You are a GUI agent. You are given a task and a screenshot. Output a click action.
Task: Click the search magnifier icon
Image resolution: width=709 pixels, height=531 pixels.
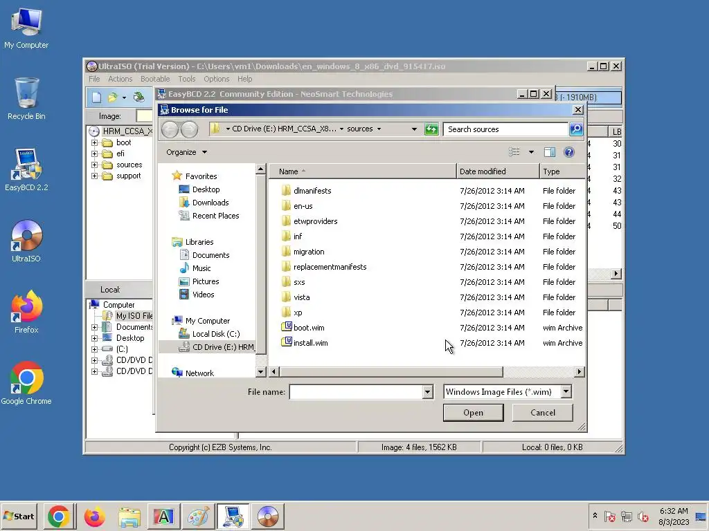pyautogui.click(x=575, y=129)
